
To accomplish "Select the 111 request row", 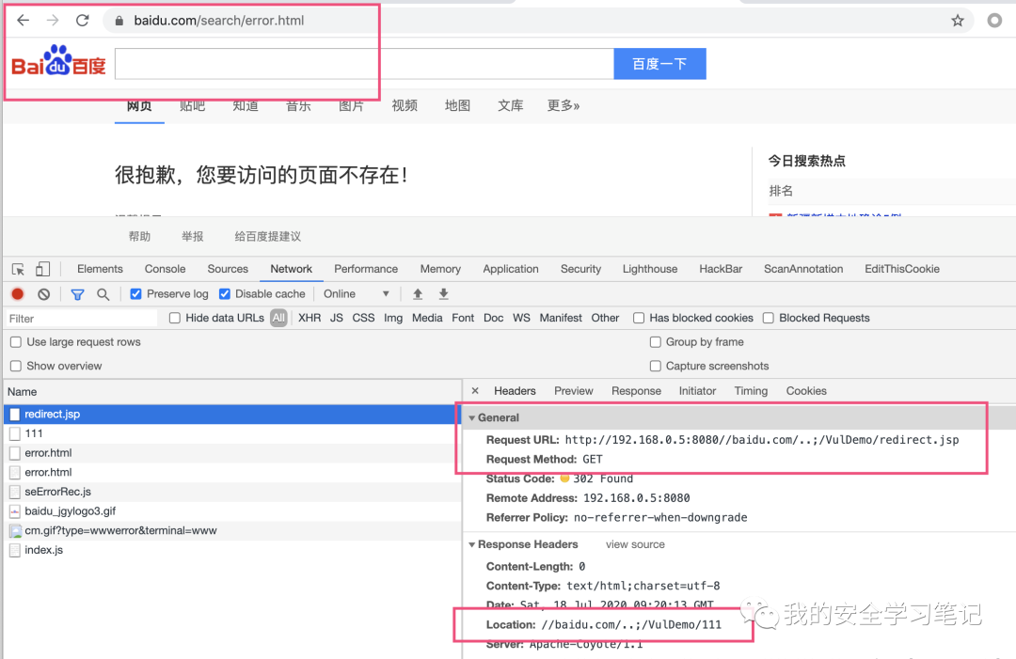I will [232, 433].
